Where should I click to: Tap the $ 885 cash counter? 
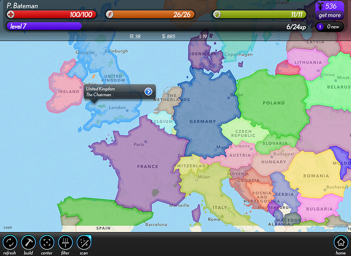(x=169, y=36)
